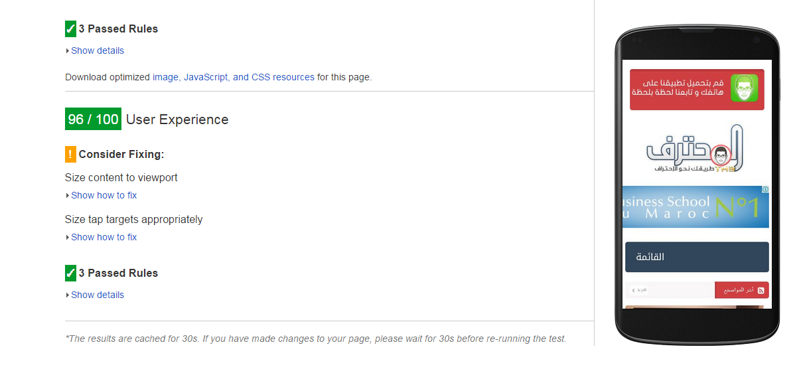Click the orange exclamation Consider Fixing icon
Screen dimensions: 801x389
[x=70, y=154]
